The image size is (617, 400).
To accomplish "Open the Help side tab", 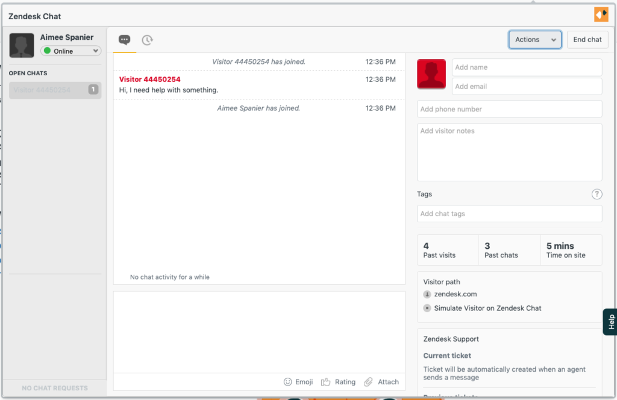I will pos(610,322).
